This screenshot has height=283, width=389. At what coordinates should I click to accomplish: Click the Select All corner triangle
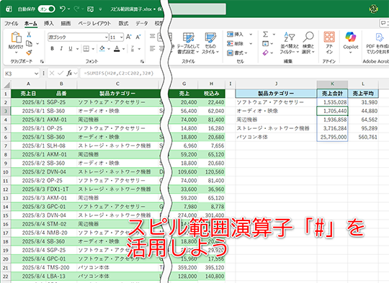7,85
